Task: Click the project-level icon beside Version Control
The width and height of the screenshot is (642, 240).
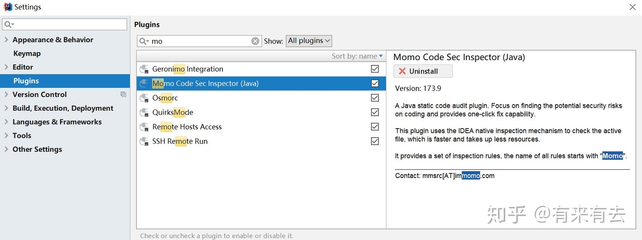Action: 123,94
